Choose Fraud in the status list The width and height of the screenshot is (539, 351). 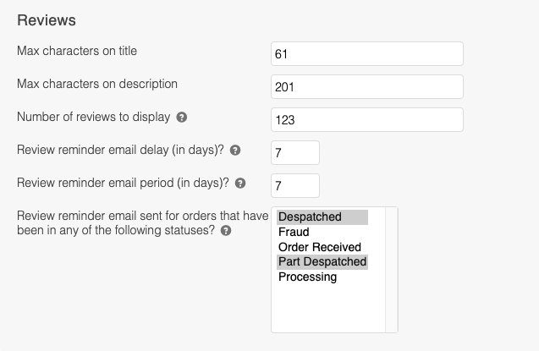click(294, 232)
